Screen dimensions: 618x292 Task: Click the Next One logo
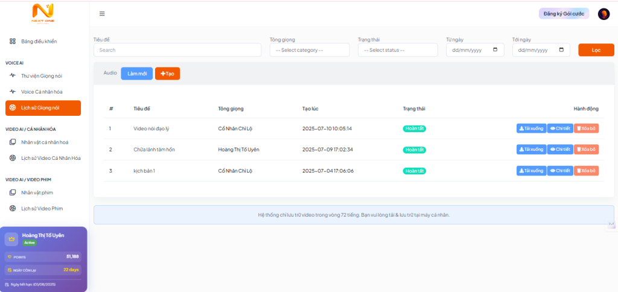pos(43,13)
